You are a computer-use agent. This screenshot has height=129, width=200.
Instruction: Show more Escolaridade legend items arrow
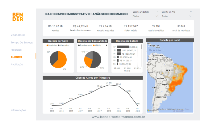click(x=106, y=45)
